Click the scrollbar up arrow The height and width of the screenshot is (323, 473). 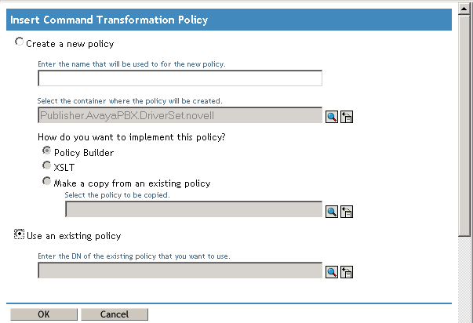(464, 7)
